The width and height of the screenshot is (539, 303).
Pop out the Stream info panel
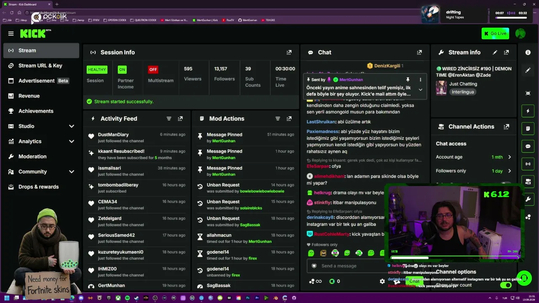(507, 53)
